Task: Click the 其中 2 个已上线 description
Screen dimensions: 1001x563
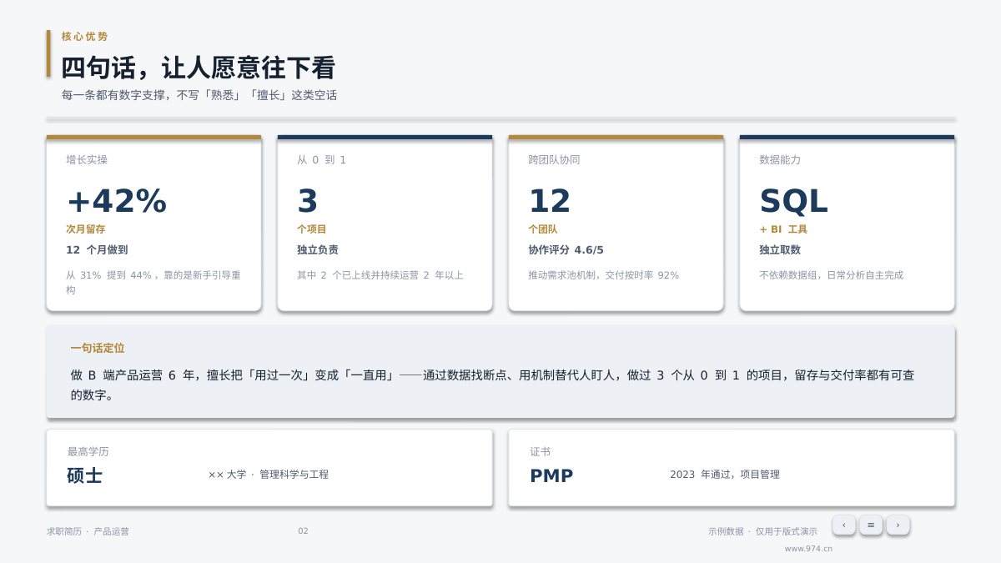Action: 380,274
